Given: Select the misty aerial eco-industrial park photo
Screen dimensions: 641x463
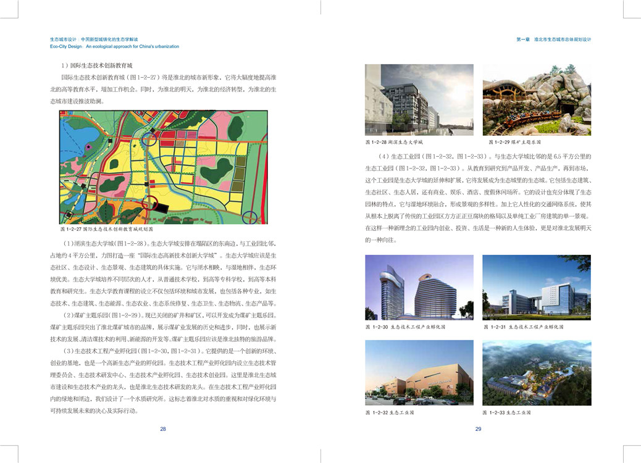Looking at the screenshot, I should click(536, 372).
